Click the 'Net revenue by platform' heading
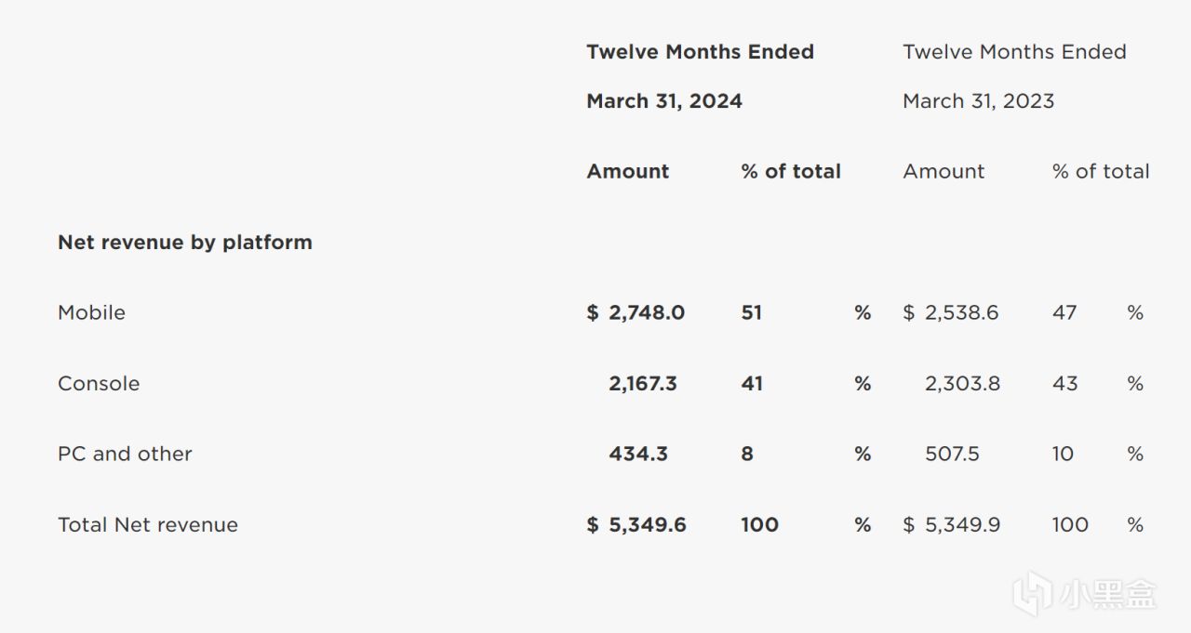This screenshot has width=1191, height=633. [184, 243]
